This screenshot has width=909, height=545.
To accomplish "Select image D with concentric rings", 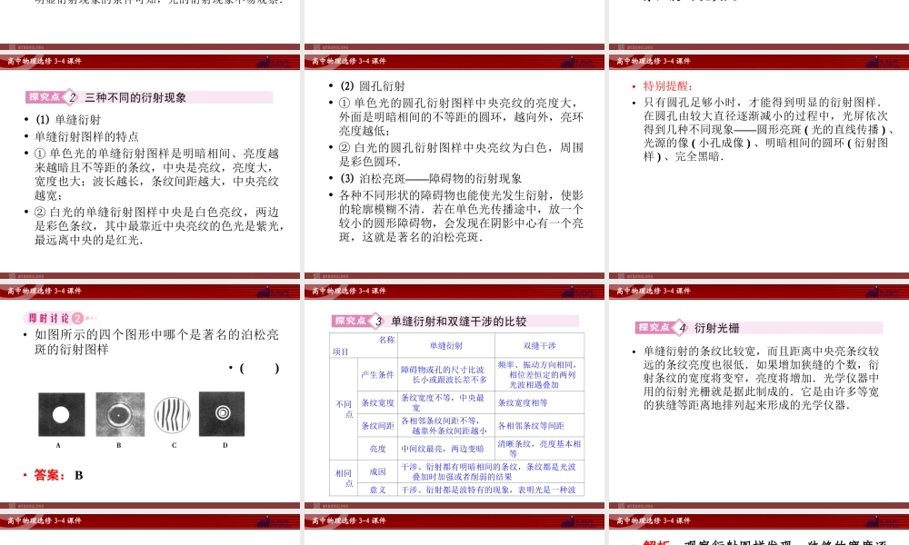I will tap(221, 413).
